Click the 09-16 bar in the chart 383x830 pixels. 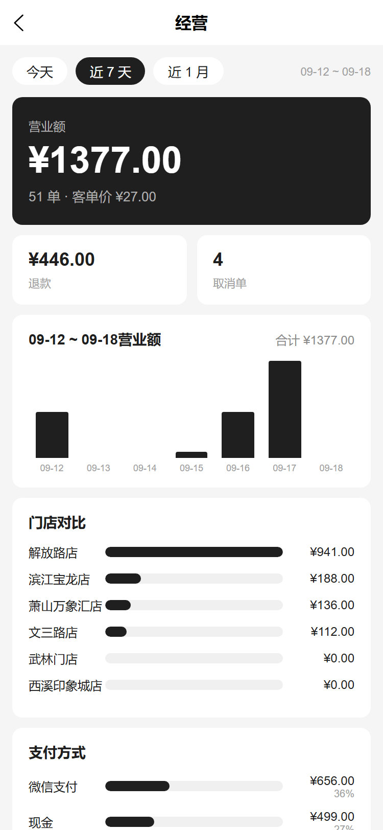(x=238, y=435)
